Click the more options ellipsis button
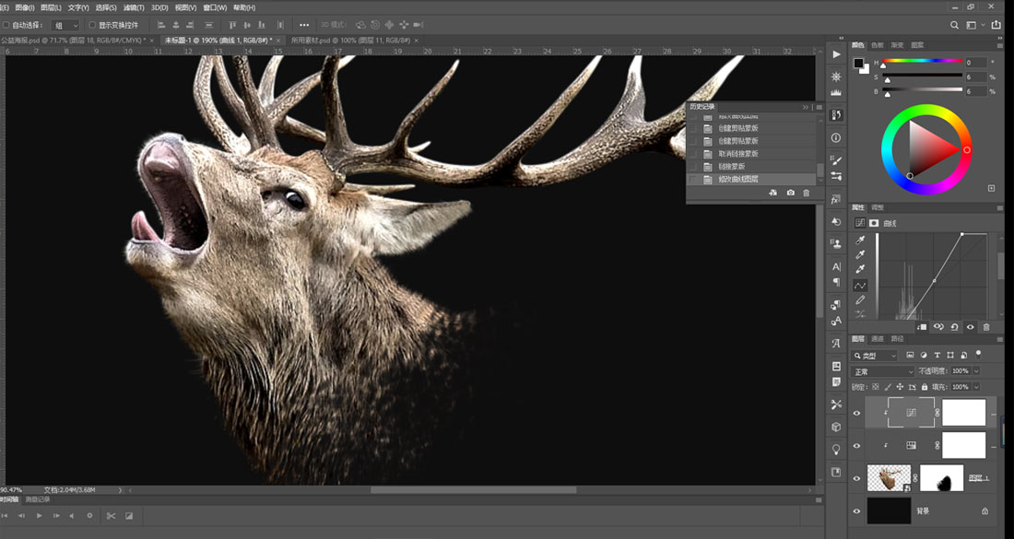 click(304, 25)
